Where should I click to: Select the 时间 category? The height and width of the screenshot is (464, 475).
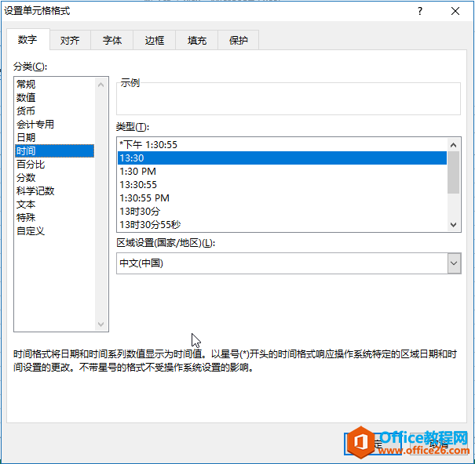(x=54, y=150)
